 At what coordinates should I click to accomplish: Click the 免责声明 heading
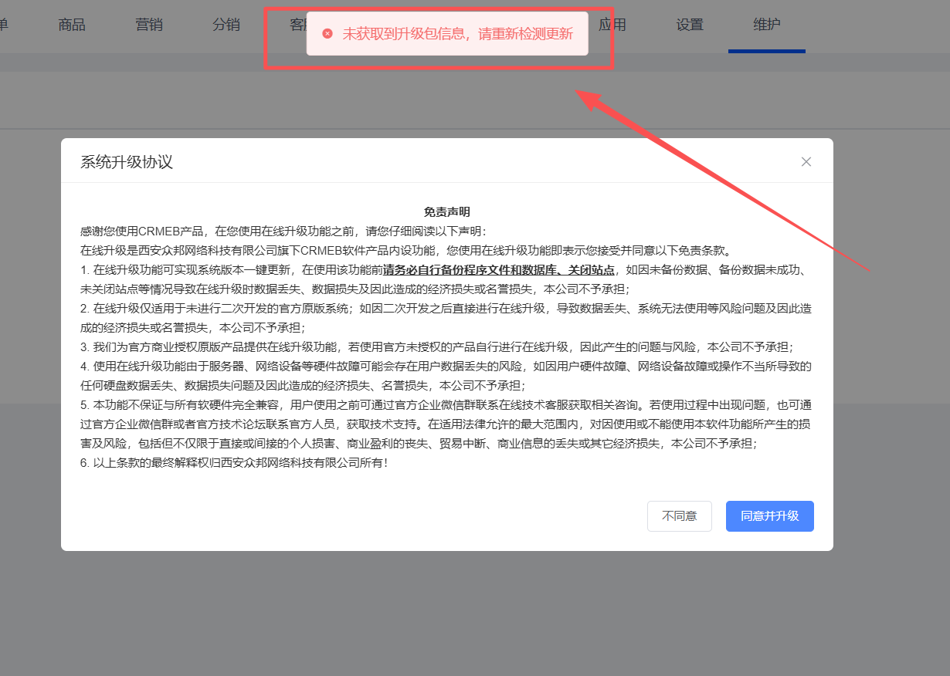(x=446, y=211)
